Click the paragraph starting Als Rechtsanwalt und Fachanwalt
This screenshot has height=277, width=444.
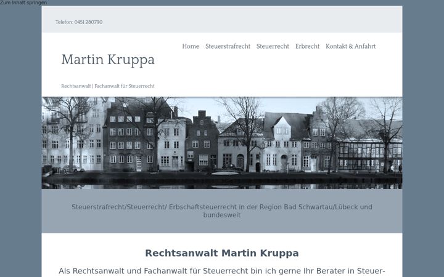tap(222, 271)
